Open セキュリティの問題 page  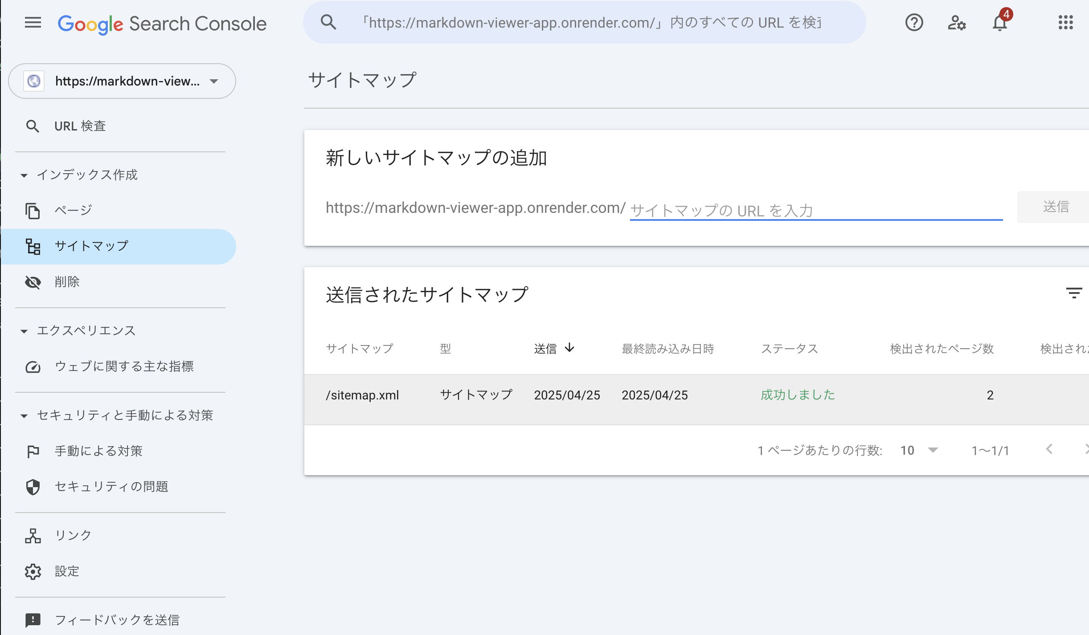119,487
